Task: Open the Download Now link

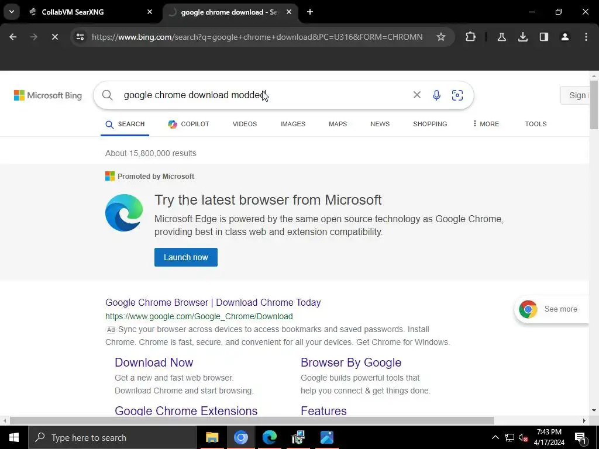Action: [x=154, y=362]
